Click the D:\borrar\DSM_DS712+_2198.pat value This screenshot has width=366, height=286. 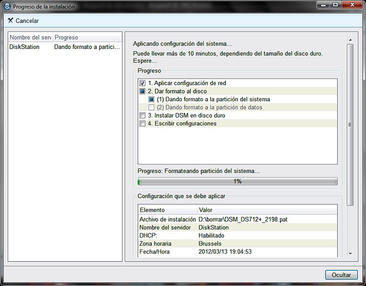coord(243,220)
